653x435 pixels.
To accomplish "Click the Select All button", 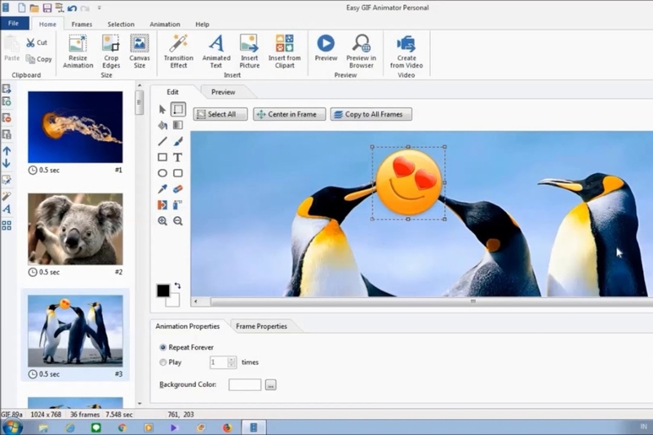I will click(x=220, y=114).
